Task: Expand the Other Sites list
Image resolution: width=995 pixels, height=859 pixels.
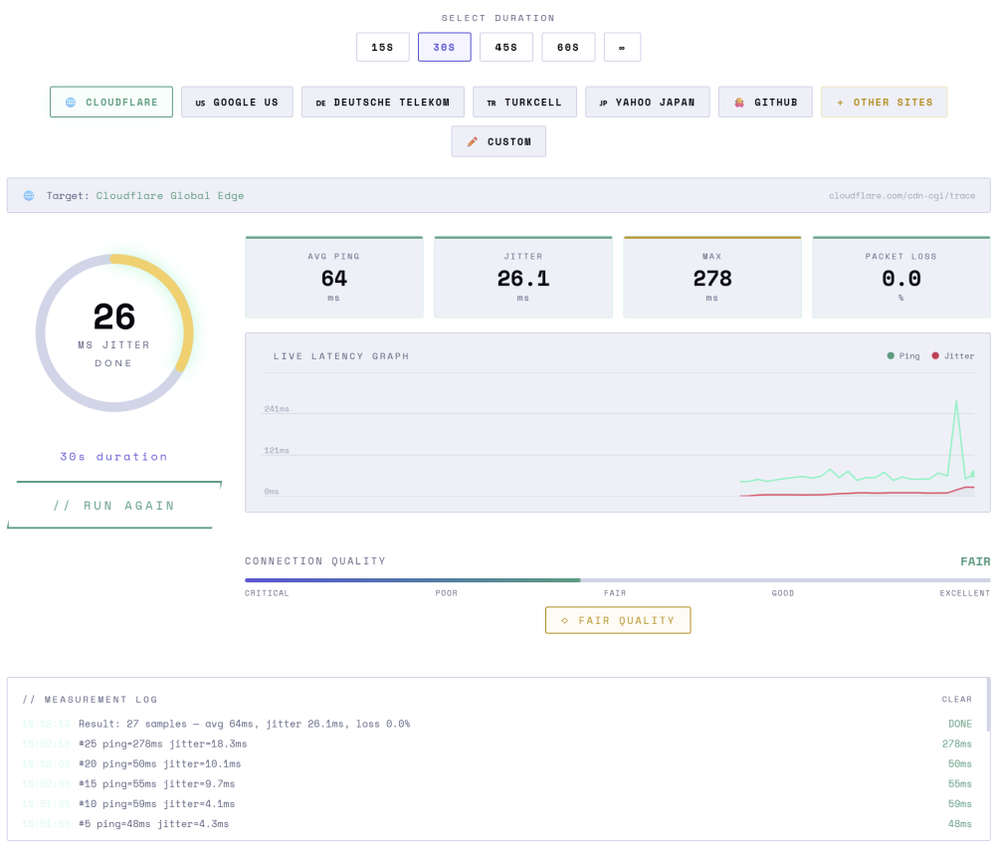Action: [884, 103]
